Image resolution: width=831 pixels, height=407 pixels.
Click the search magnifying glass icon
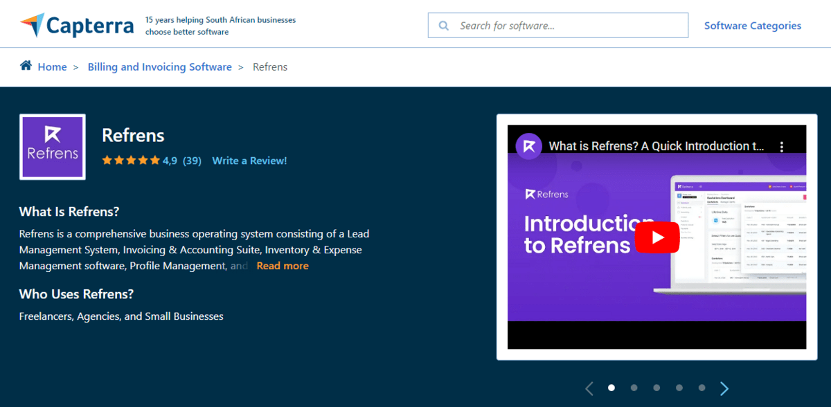click(x=443, y=25)
